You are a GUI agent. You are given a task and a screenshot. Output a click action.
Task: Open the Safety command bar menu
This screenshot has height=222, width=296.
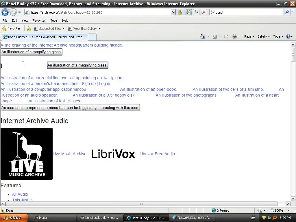pos(264,36)
